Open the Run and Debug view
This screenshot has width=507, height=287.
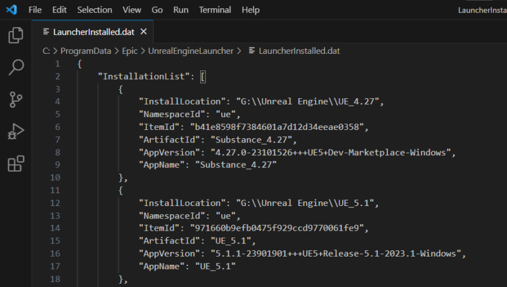[x=15, y=131]
